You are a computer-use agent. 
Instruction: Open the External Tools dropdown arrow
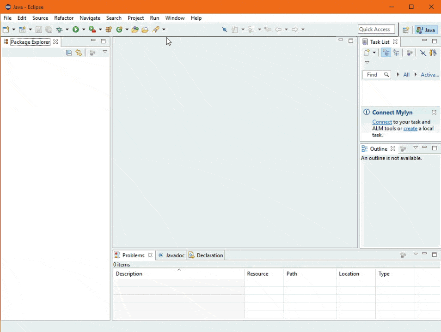tap(100, 30)
